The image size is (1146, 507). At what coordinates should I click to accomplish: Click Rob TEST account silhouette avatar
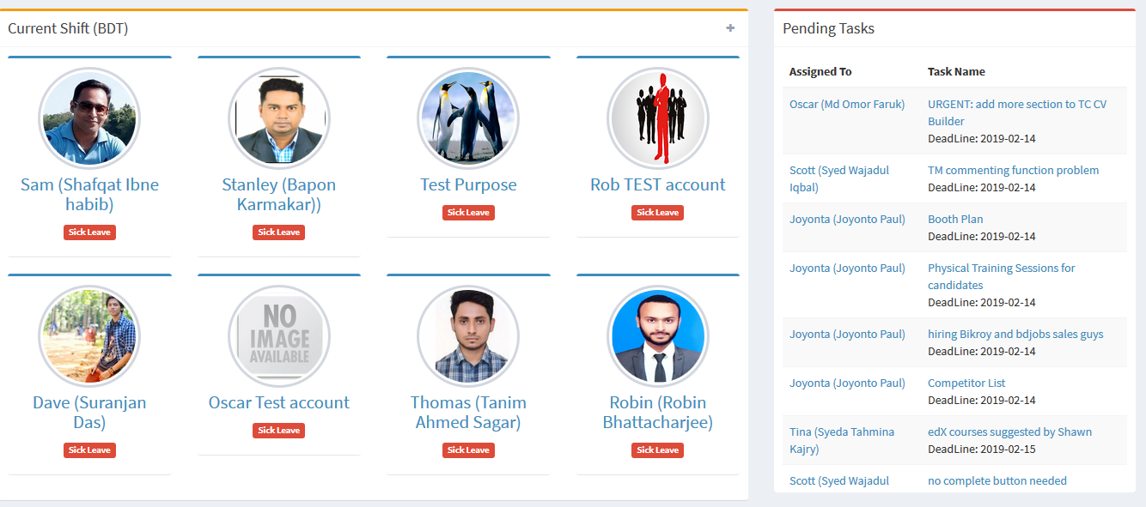[658, 118]
